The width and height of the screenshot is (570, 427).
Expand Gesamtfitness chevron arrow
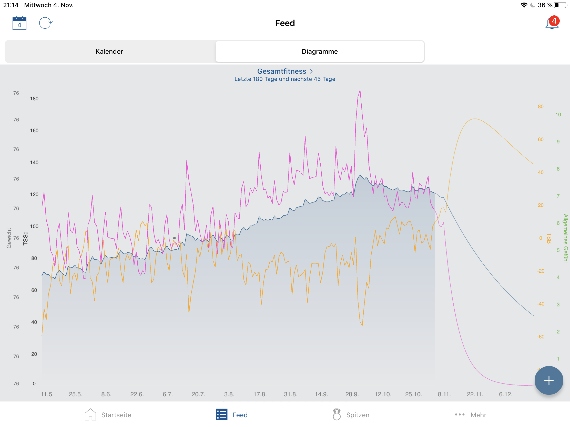(x=311, y=71)
